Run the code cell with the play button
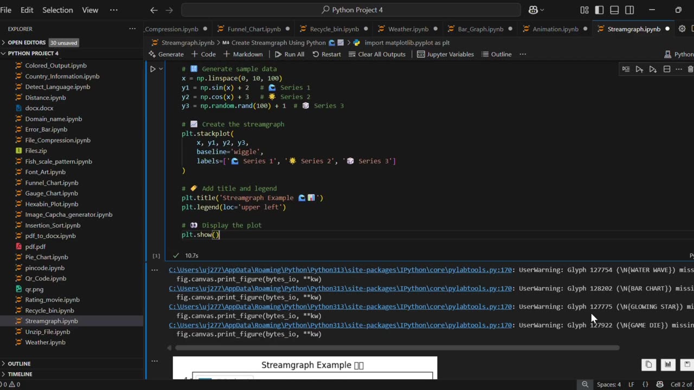 tap(153, 69)
